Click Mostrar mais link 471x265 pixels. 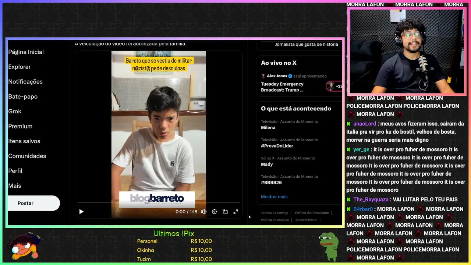click(x=274, y=197)
